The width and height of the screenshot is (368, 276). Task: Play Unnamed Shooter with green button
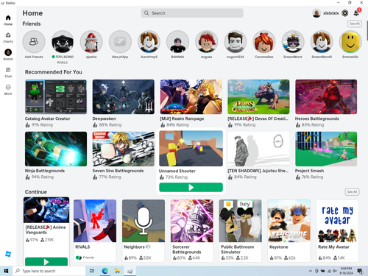click(191, 188)
